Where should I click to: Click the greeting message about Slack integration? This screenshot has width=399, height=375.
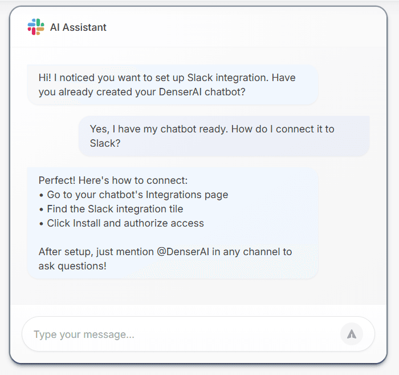[x=173, y=84]
